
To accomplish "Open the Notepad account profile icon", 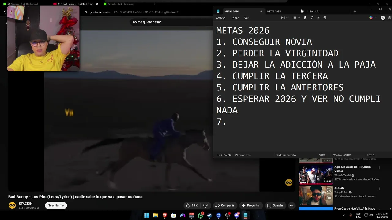I will point(383,18).
